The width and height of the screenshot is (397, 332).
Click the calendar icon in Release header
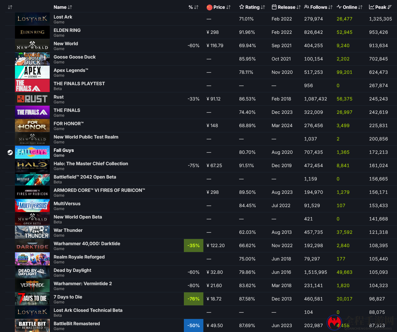pyautogui.click(x=274, y=7)
